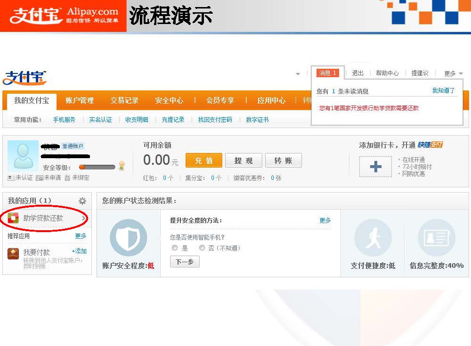471x346 pixels.
Task: Click the 我要付款 app icon
Action: click(x=13, y=253)
